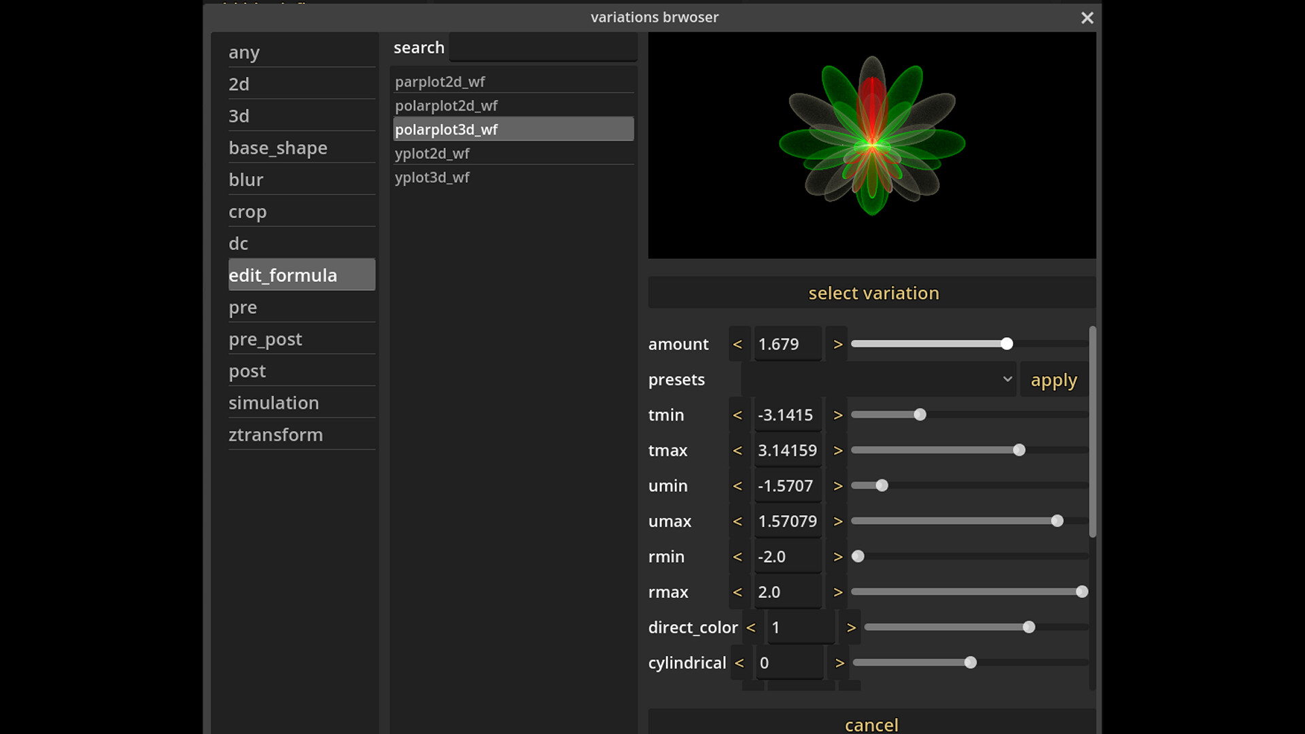Click the flower preview thumbnail

pos(871,145)
